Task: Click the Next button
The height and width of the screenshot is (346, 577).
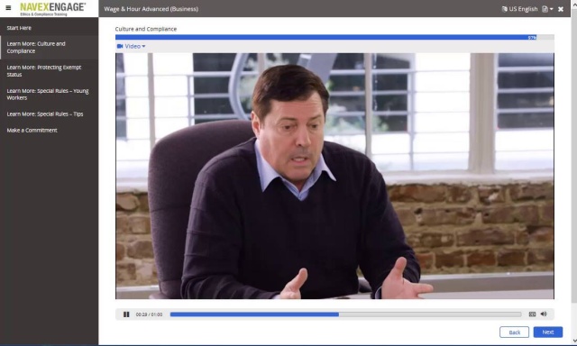Action: 548,332
